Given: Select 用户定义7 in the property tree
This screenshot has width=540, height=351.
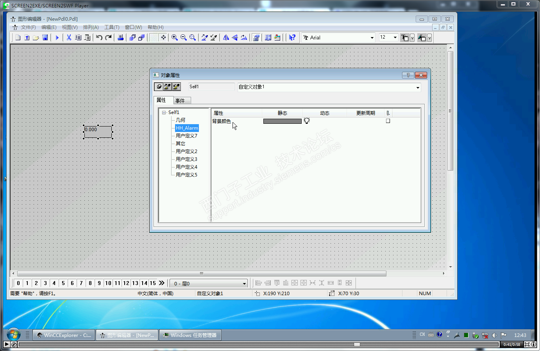Looking at the screenshot, I should (x=186, y=136).
